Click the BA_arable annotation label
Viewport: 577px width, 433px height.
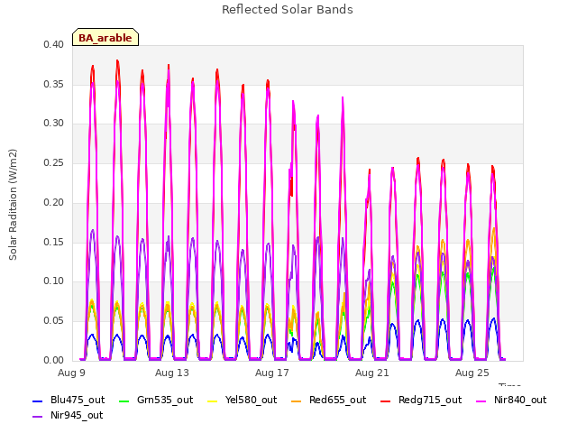[105, 38]
